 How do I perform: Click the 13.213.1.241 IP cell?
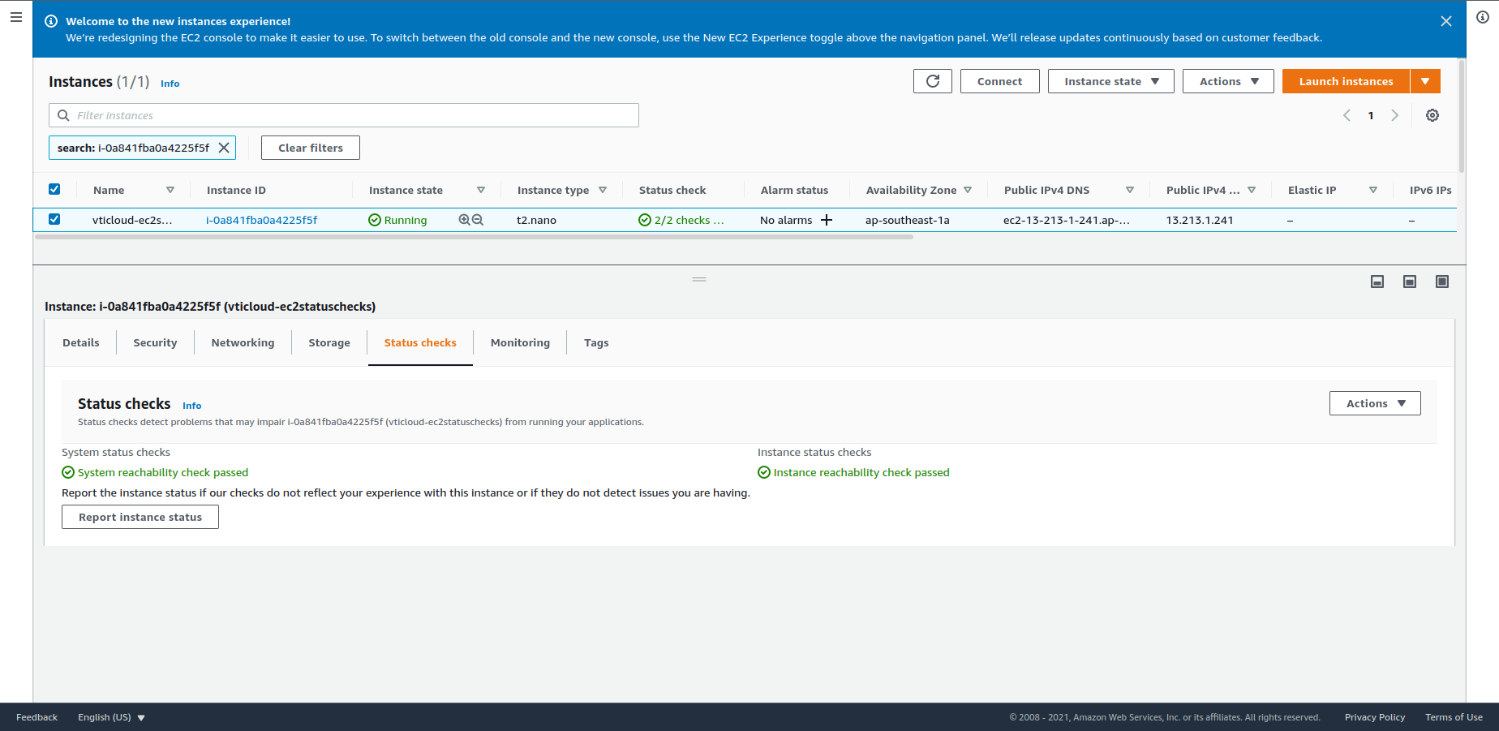pyautogui.click(x=1200, y=220)
